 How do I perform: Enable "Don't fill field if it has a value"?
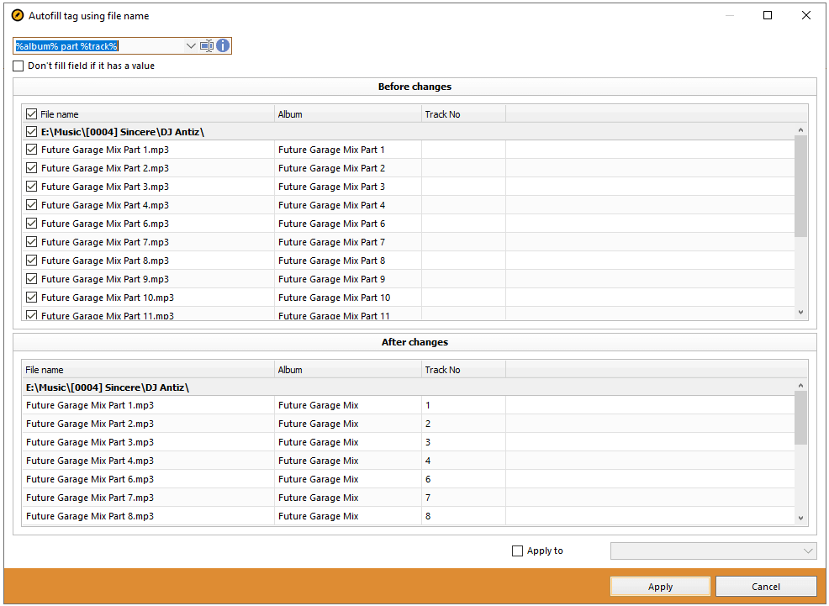[18, 66]
